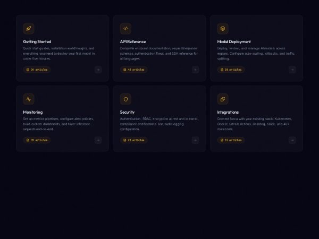Click the shield icon on Security card
The image size is (319, 239).
(x=125, y=99)
